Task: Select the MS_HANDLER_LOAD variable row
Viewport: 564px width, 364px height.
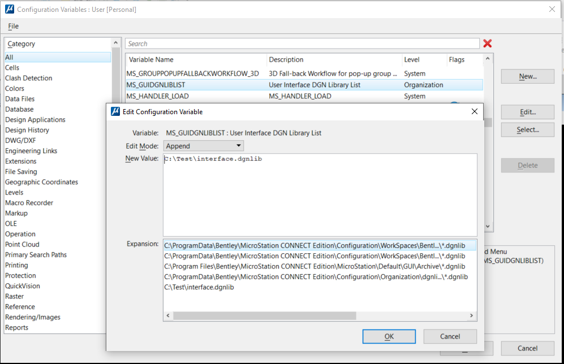Action: point(304,96)
